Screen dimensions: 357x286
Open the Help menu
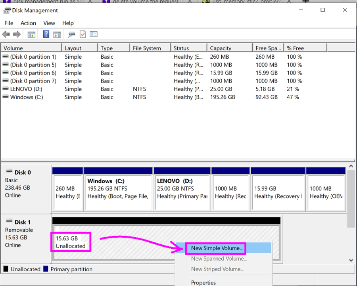[68, 23]
